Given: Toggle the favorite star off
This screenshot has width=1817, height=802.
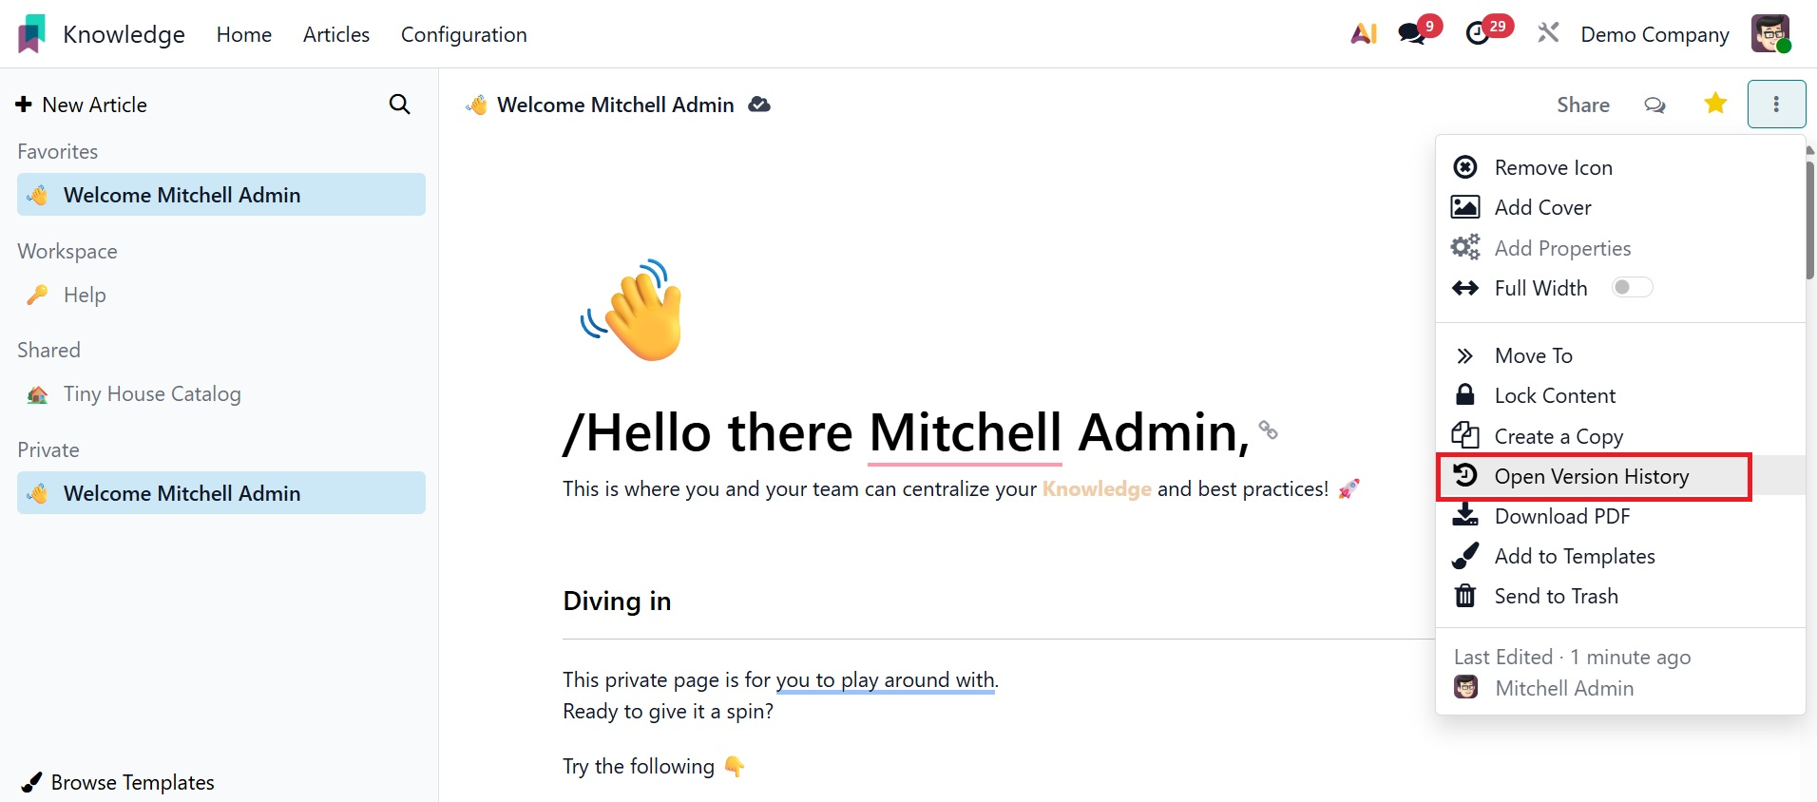Looking at the screenshot, I should pos(1715,104).
